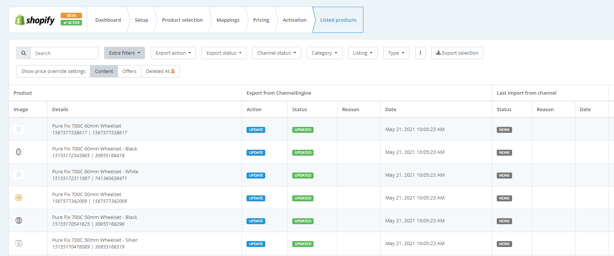The height and width of the screenshot is (256, 614).
Task: Click product name Pure Fix 700C 50mm Wheelset
Action: 87,194
